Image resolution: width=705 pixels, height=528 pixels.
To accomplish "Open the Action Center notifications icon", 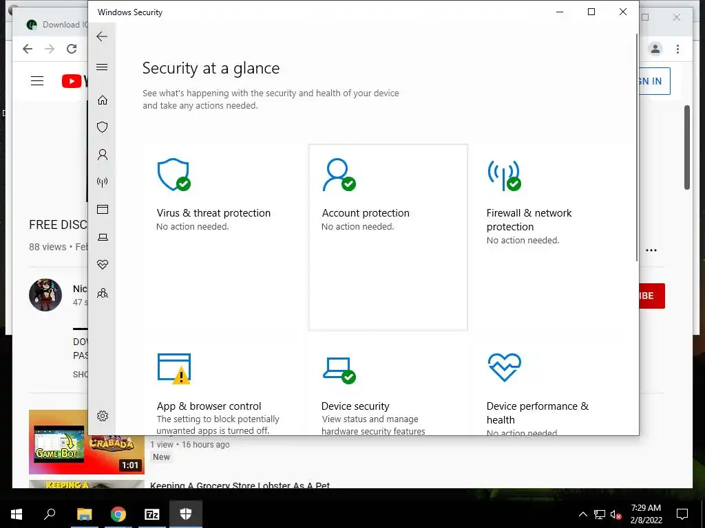I will pos(682,514).
